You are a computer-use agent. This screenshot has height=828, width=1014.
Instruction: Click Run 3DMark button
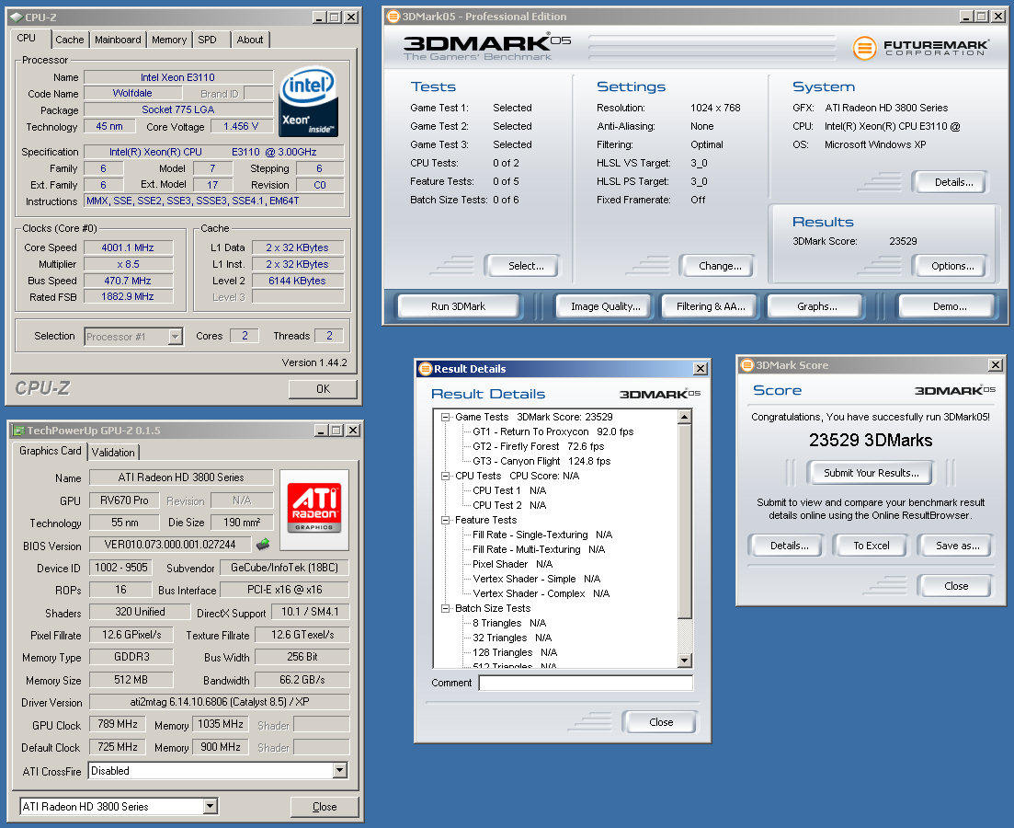[458, 307]
